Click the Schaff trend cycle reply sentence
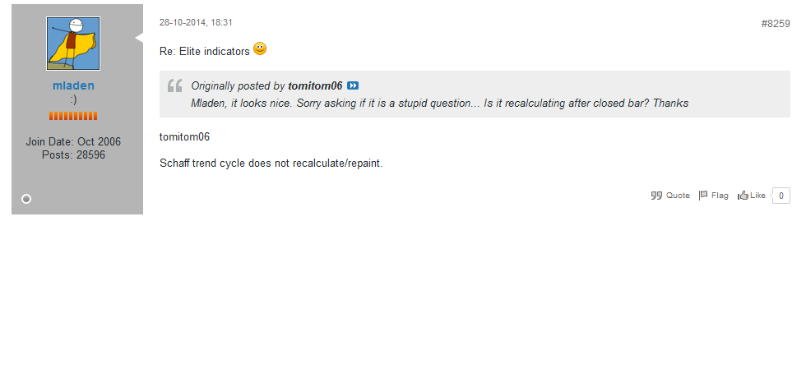 (x=271, y=164)
